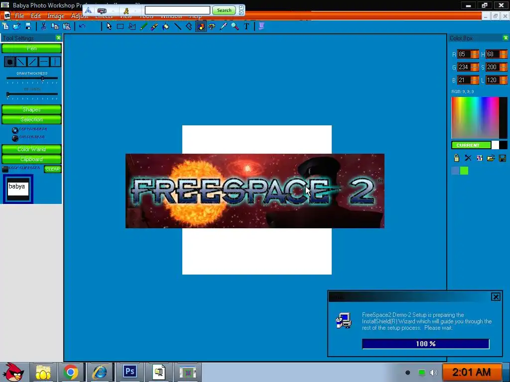510x382 pixels.
Task: Click the Draw Thickness slider
Action: click(32, 78)
